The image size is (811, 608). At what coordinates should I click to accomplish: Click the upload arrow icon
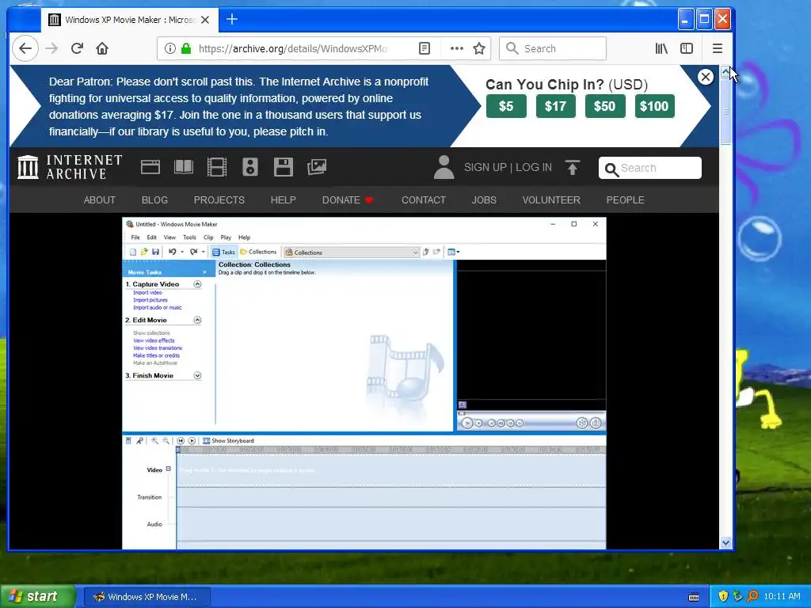coord(572,168)
